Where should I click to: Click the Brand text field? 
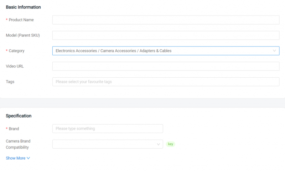click(x=108, y=129)
